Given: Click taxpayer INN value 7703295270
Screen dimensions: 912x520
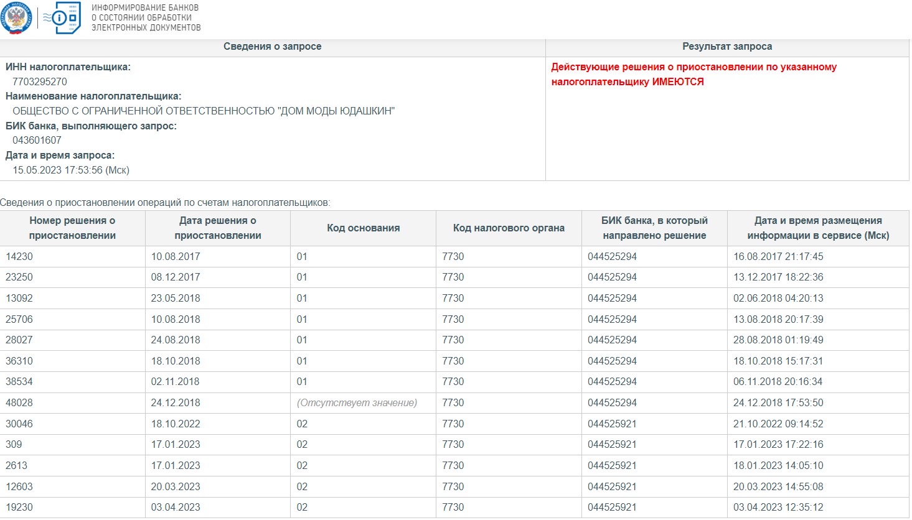Looking at the screenshot, I should (x=40, y=81).
